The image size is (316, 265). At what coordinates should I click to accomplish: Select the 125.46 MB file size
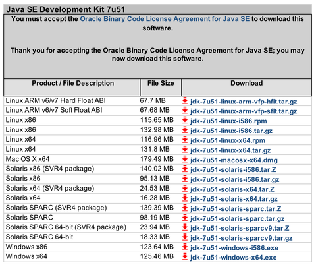point(157,256)
